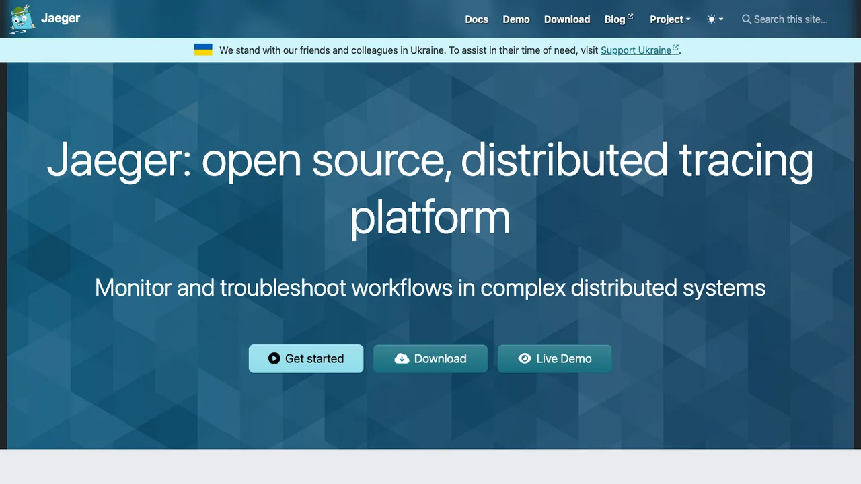The image size is (861, 484).
Task: Click the magnifying glass search icon
Action: (746, 19)
